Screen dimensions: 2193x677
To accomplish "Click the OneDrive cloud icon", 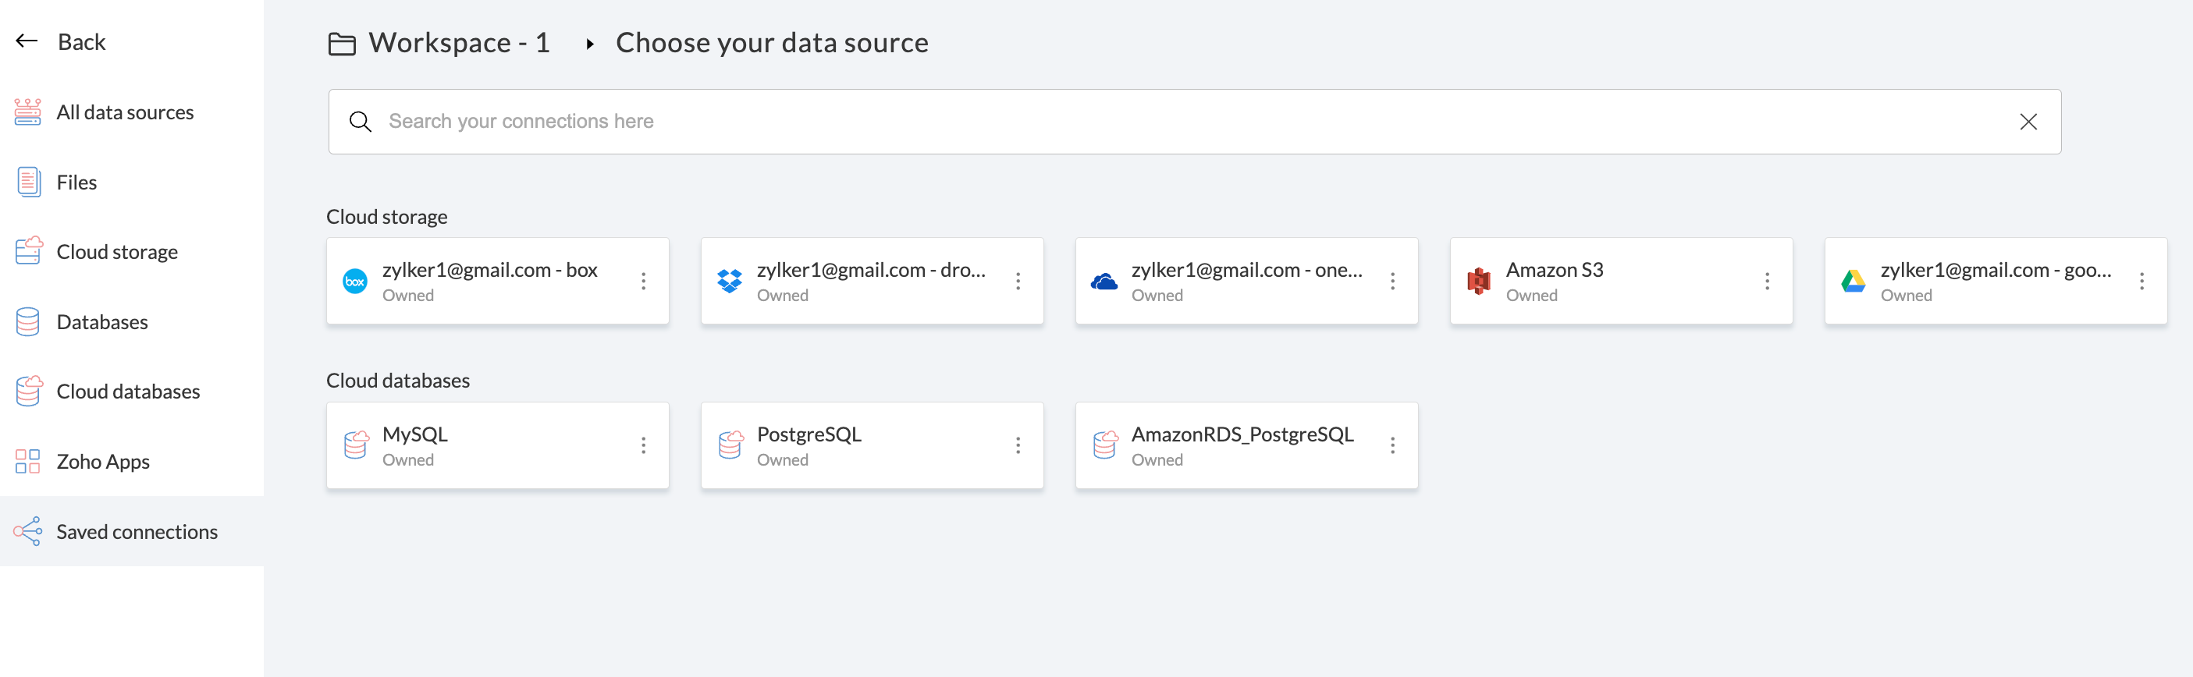I will coord(1104,281).
